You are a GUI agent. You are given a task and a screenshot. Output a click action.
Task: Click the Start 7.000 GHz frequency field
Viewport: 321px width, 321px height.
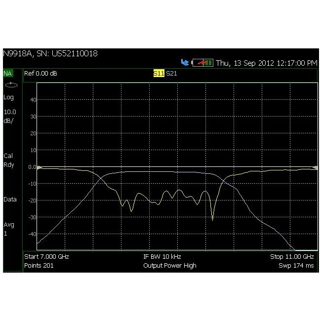pyautogui.click(x=47, y=257)
